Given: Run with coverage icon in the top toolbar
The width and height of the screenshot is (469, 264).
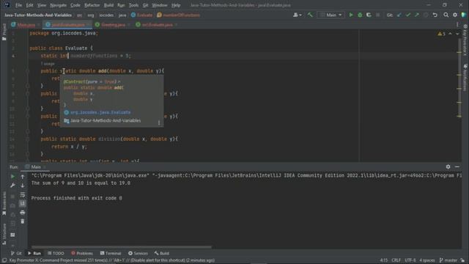Looking at the screenshot, I should tap(369, 15).
